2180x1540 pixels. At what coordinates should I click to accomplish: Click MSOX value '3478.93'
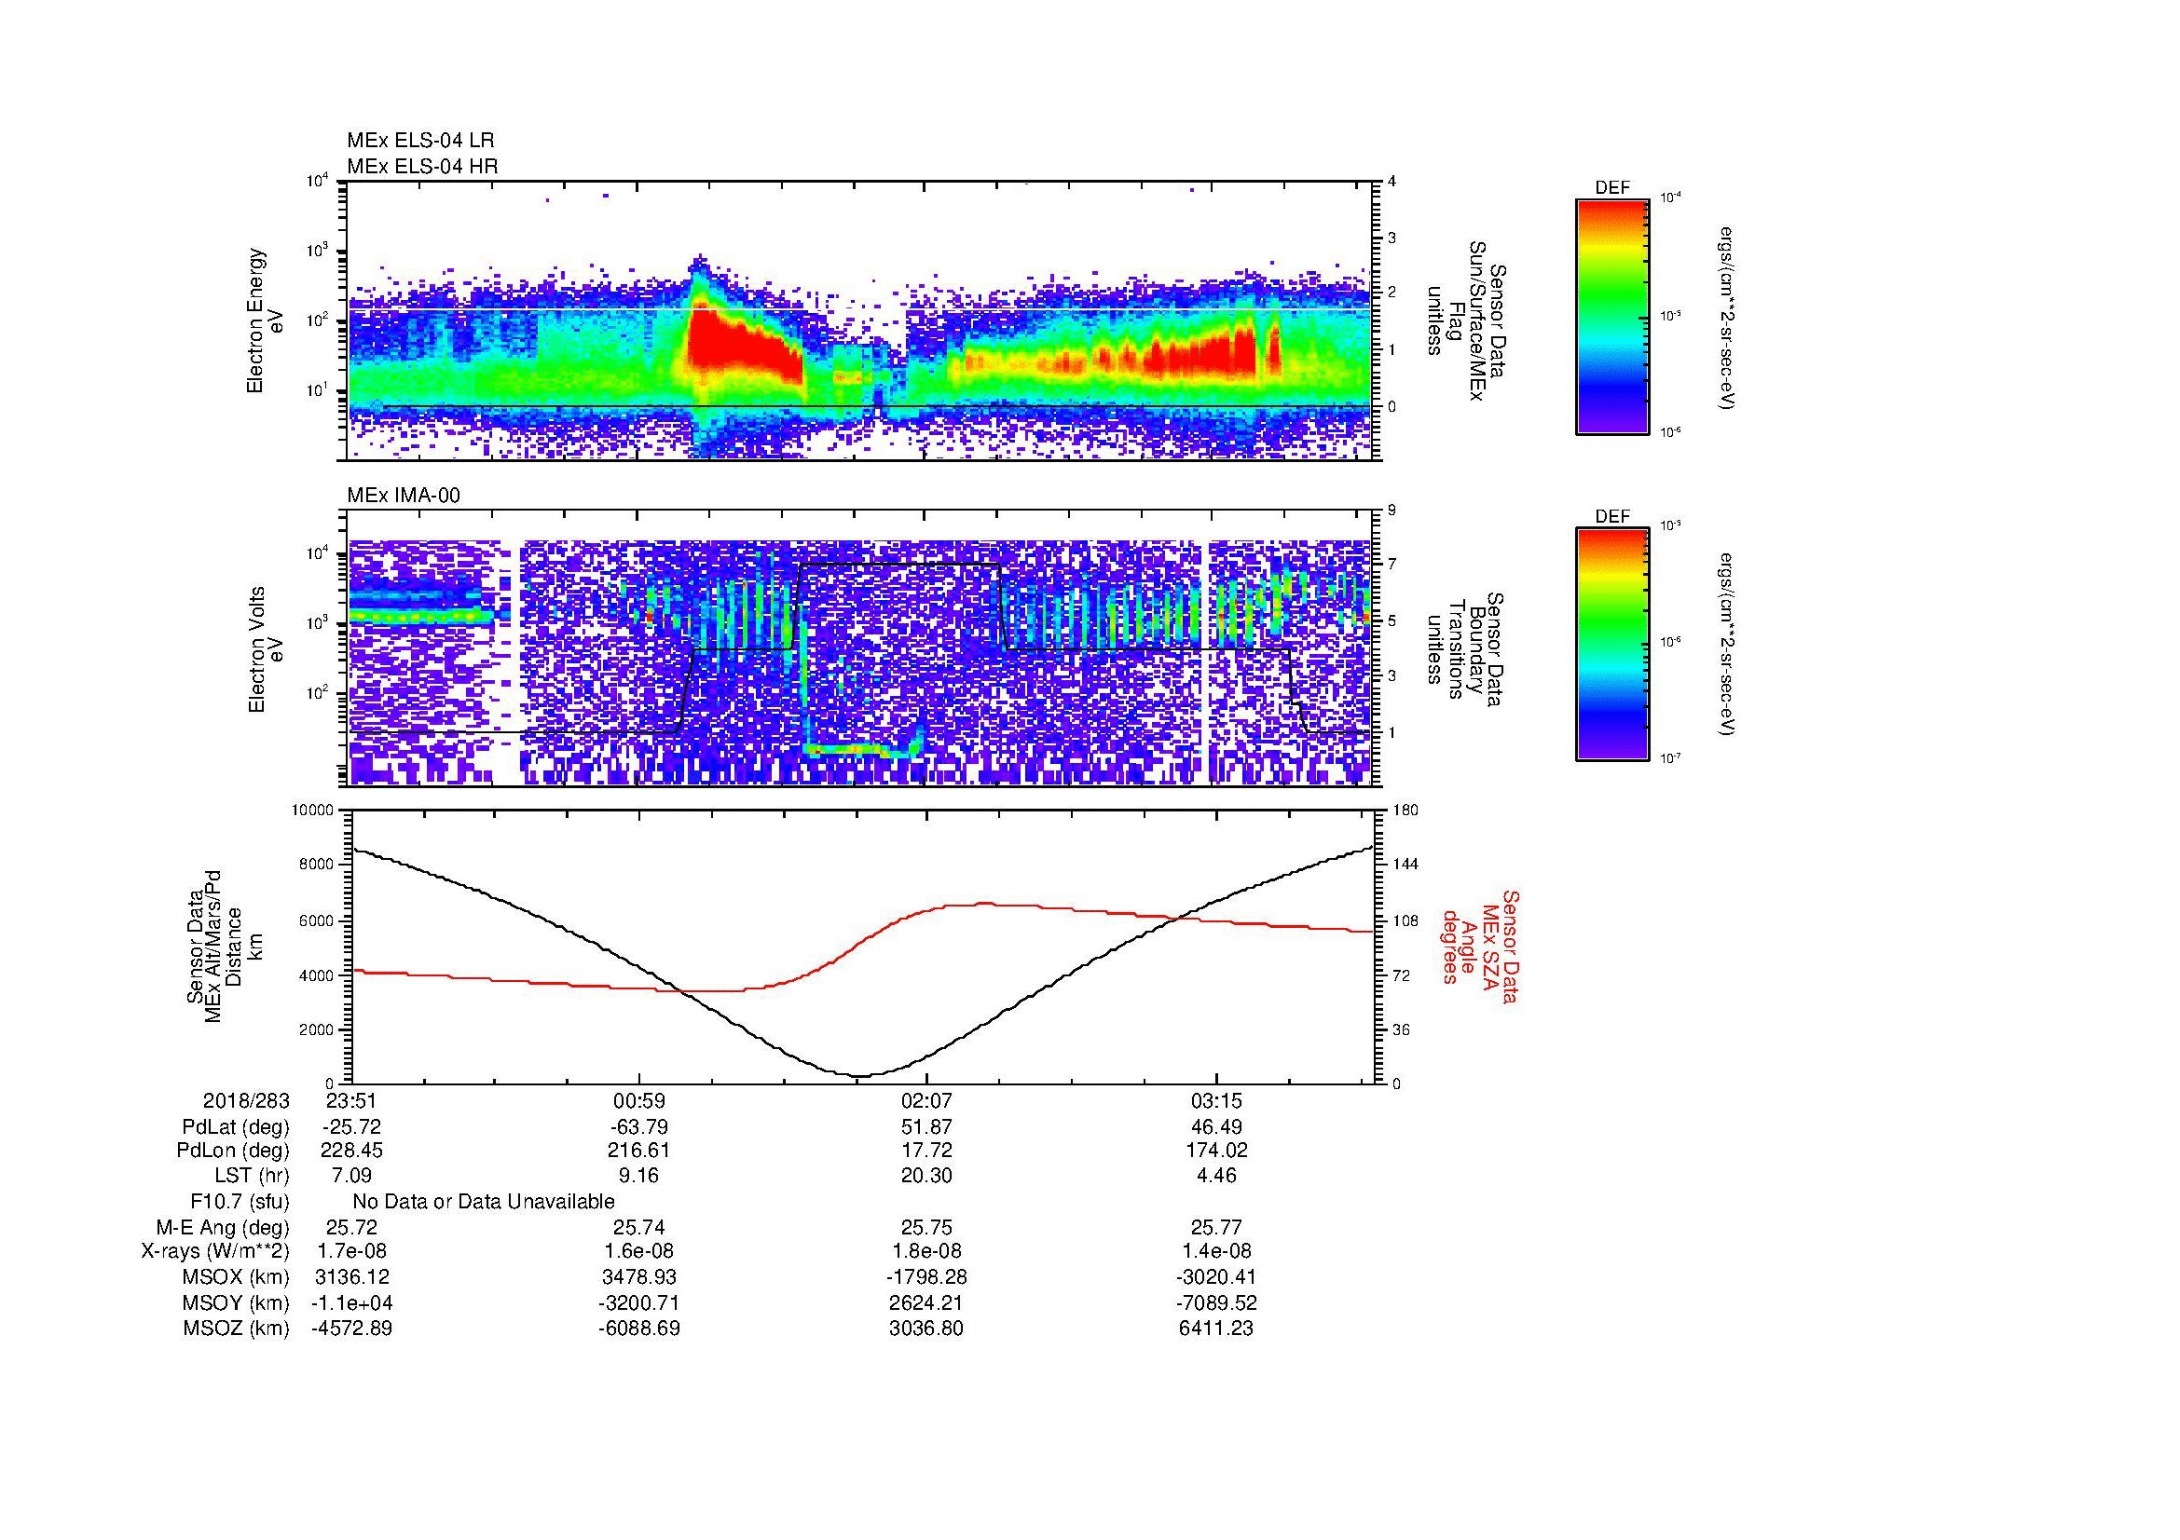click(x=640, y=1277)
